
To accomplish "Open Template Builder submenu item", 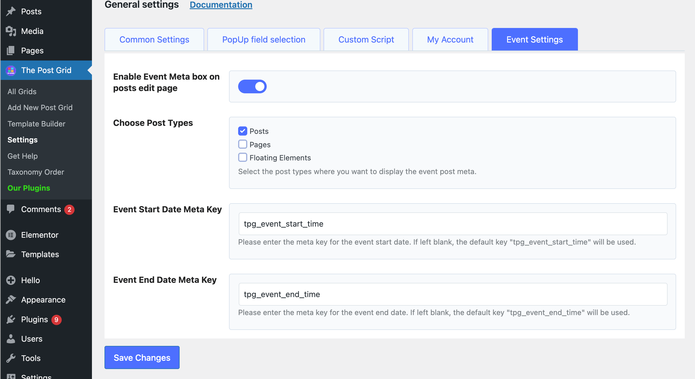I will point(36,124).
